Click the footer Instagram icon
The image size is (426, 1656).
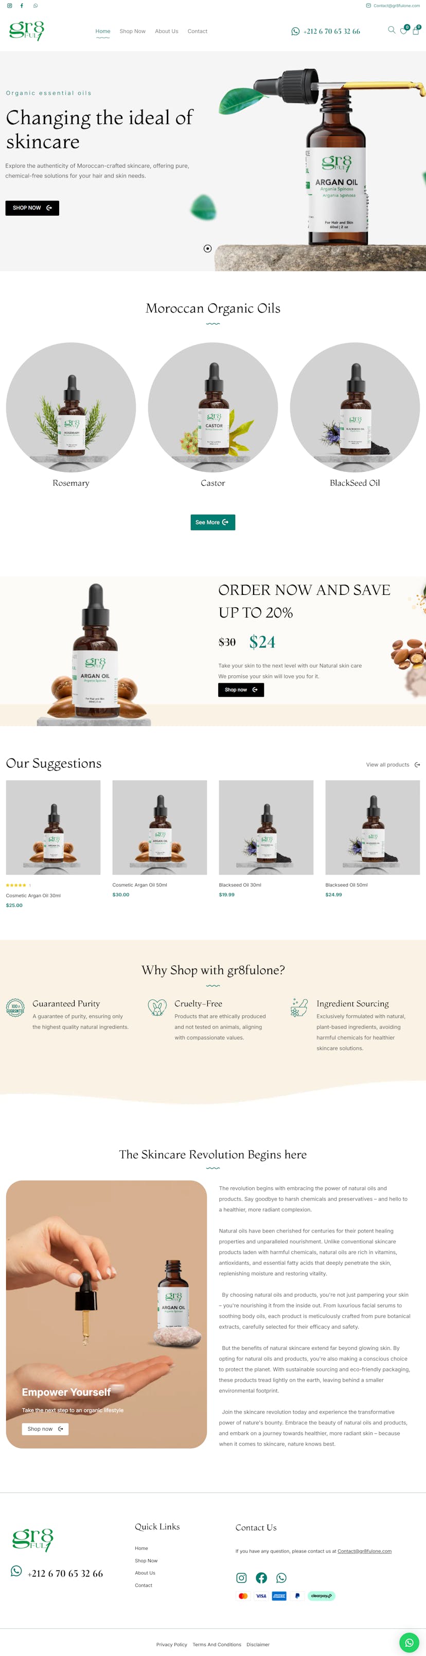pyautogui.click(x=242, y=1578)
